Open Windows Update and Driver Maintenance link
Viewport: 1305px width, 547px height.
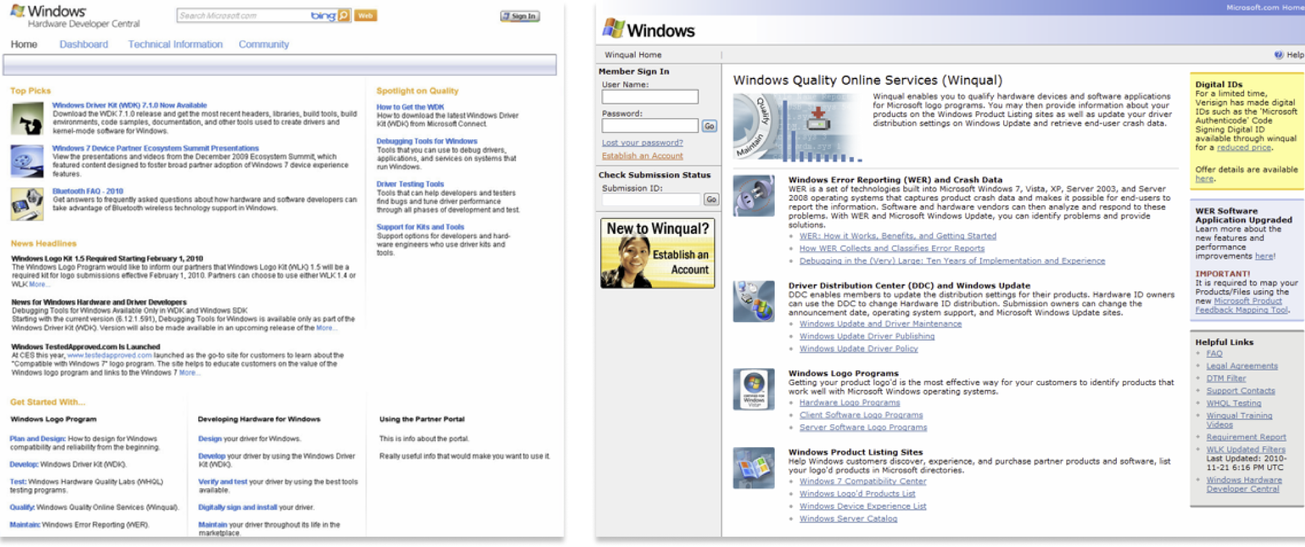pyautogui.click(x=880, y=324)
